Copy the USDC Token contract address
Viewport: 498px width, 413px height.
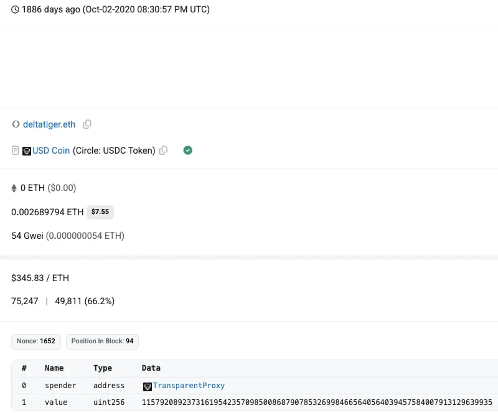[x=164, y=151]
